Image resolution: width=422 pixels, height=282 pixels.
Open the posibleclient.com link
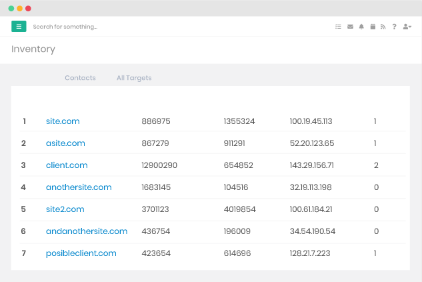click(x=81, y=253)
